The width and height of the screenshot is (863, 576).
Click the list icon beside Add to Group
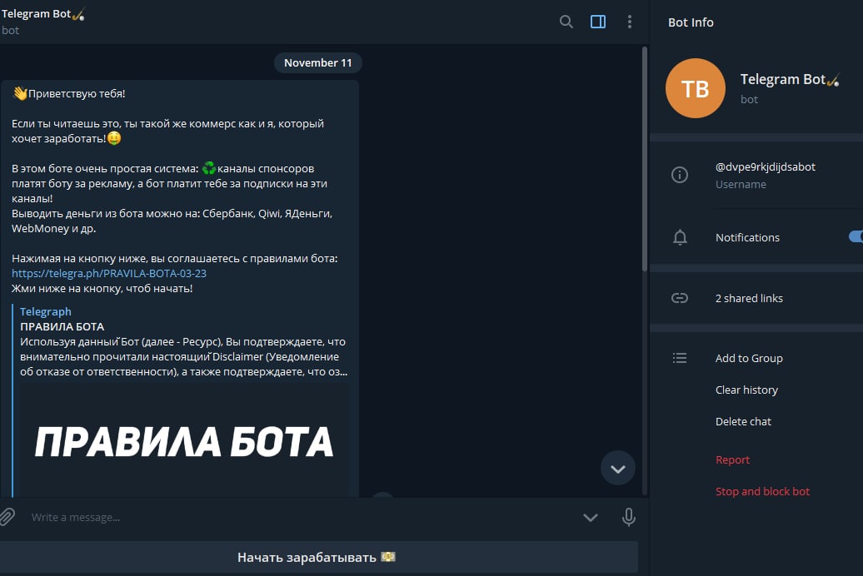(680, 358)
